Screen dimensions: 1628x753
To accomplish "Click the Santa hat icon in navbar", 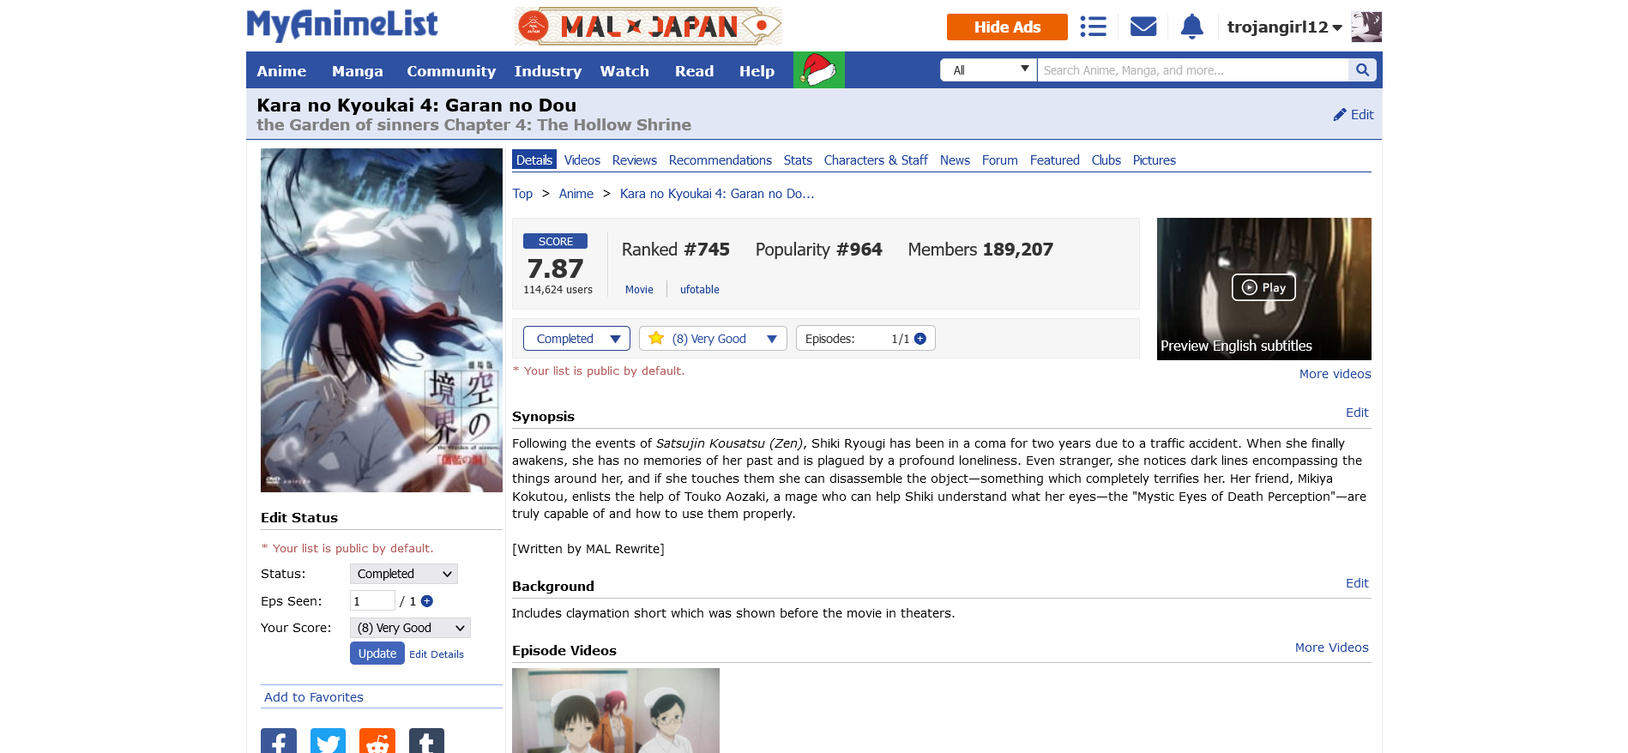I will pos(819,69).
